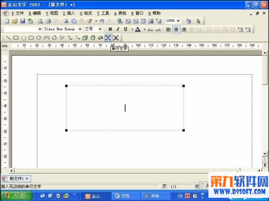The image size is (269, 201).
Task: Open the 帮助 (Help) menu
Action: pos(154,13)
